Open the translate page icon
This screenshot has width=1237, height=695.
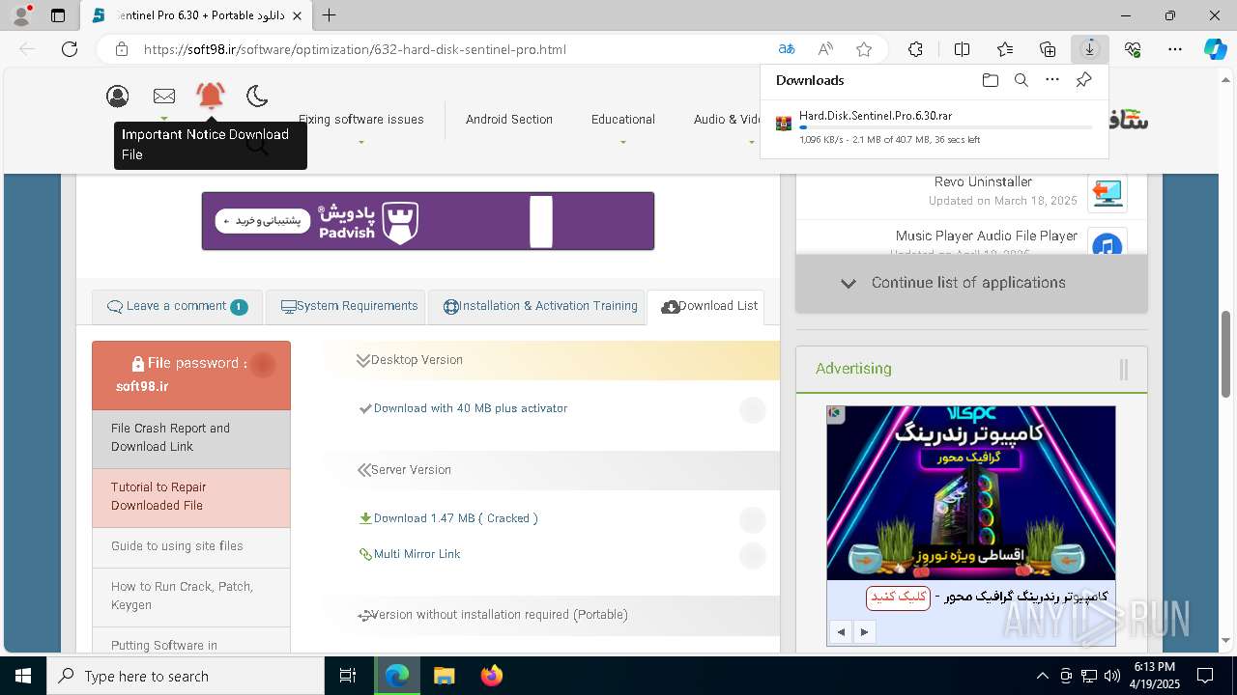tap(787, 49)
